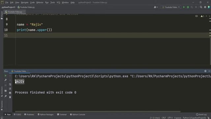Toggle soft-wrap icon in Run console

(10, 84)
